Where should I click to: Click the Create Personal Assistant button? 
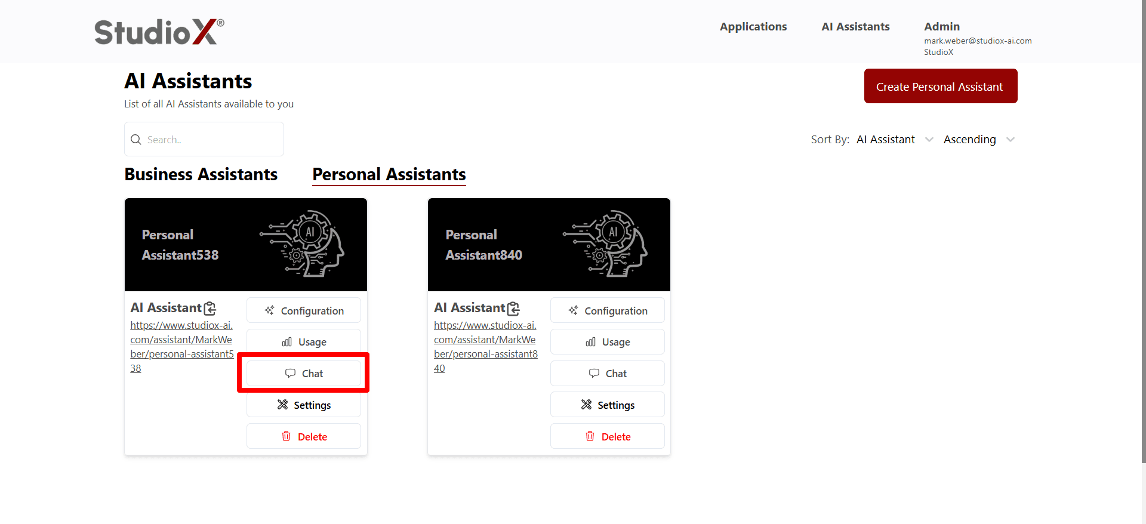tap(940, 86)
